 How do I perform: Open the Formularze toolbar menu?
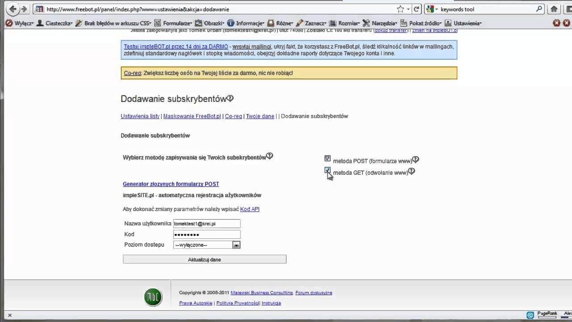coord(173,23)
